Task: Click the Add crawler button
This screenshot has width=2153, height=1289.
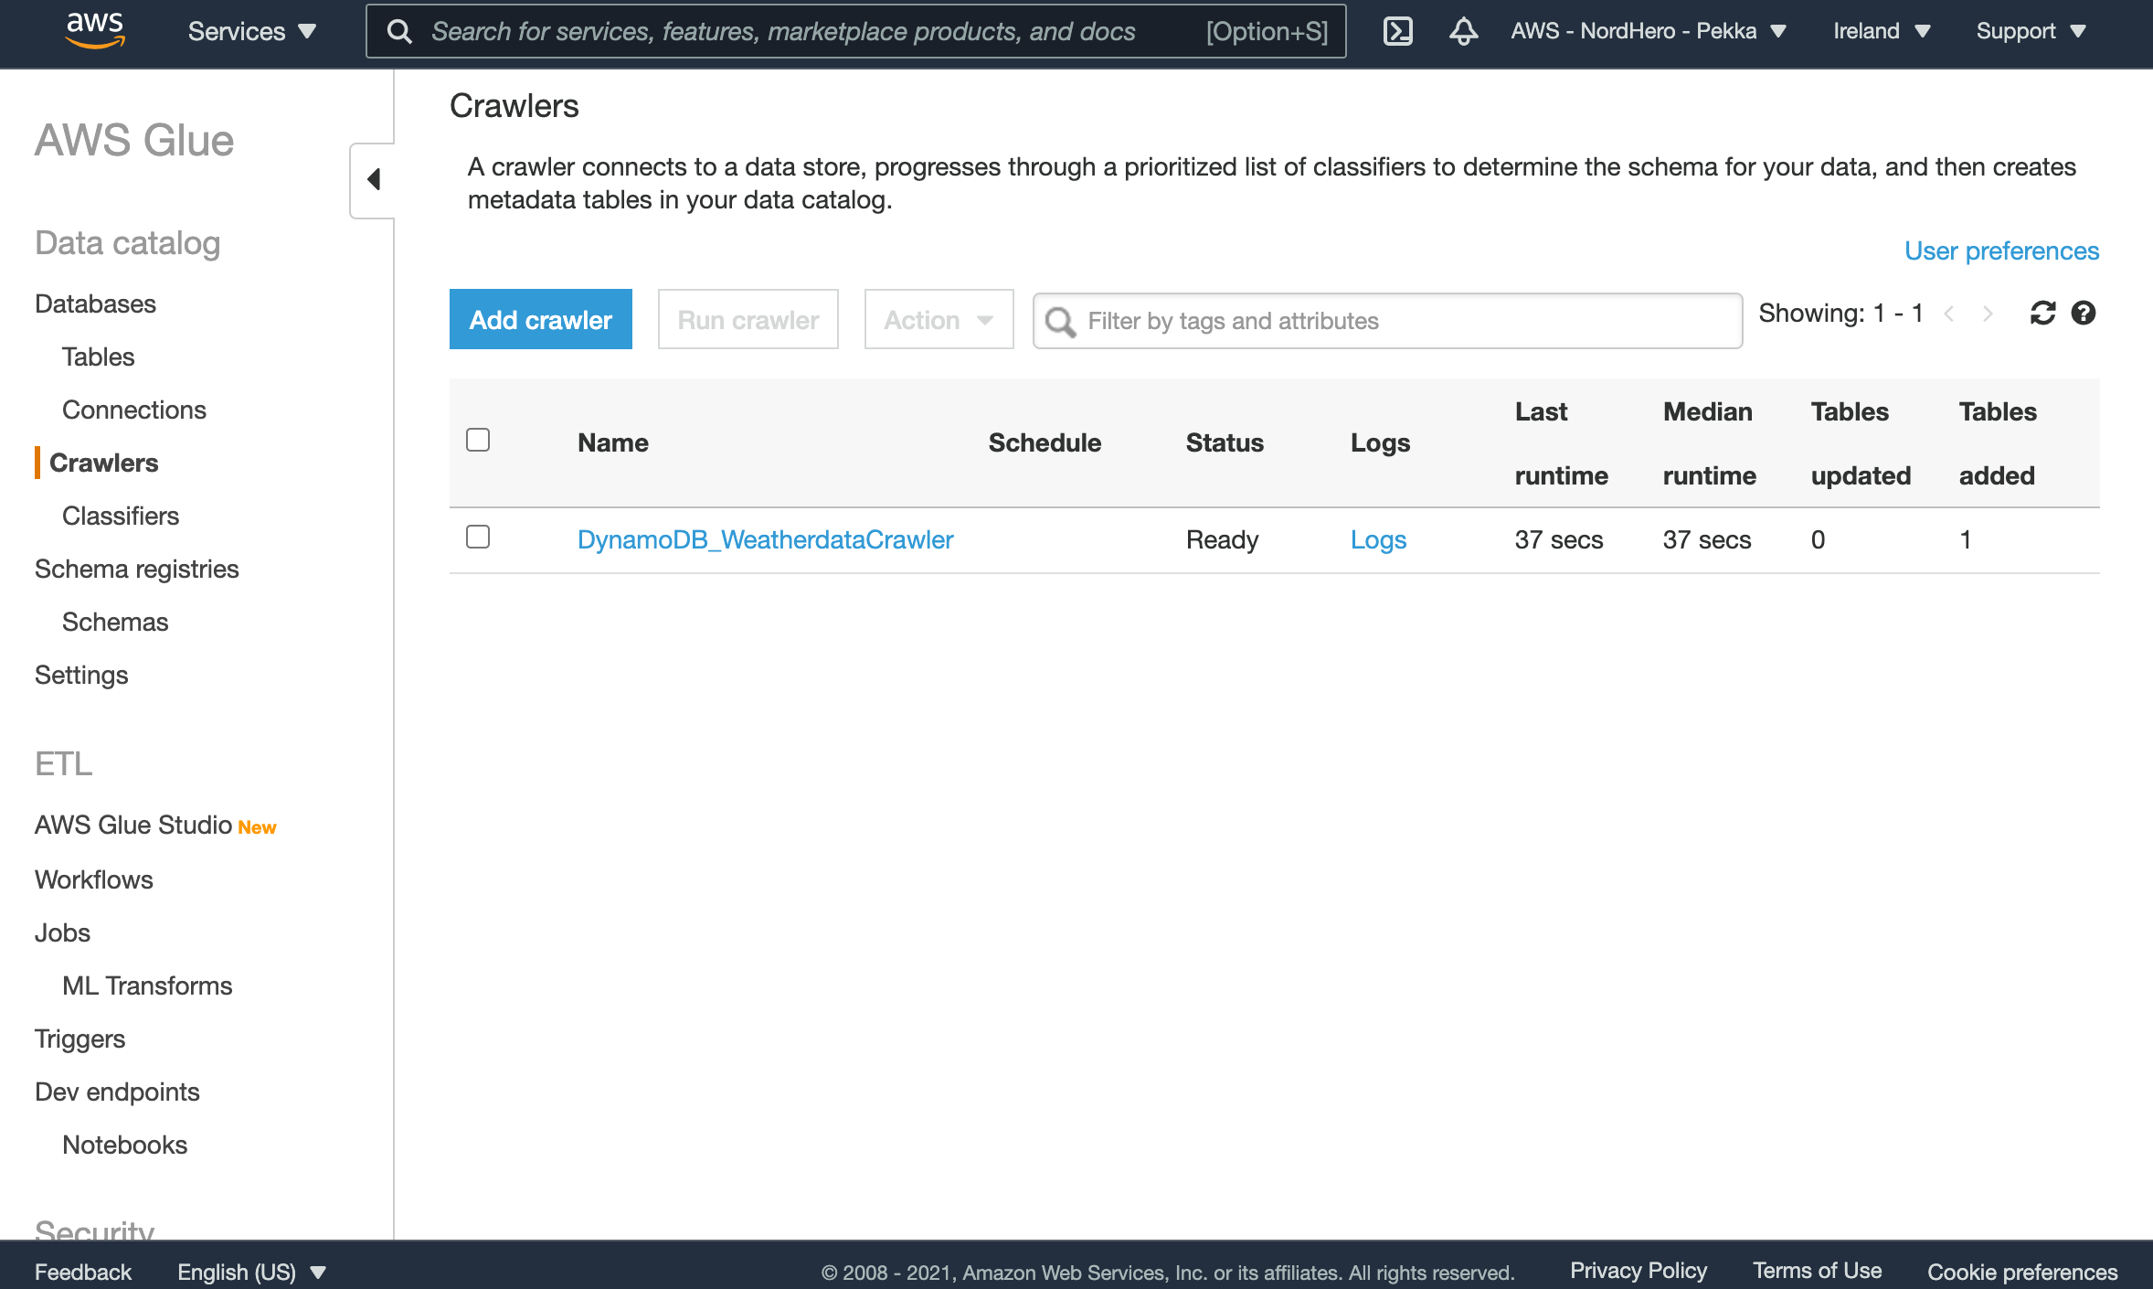Action: pyautogui.click(x=540, y=319)
